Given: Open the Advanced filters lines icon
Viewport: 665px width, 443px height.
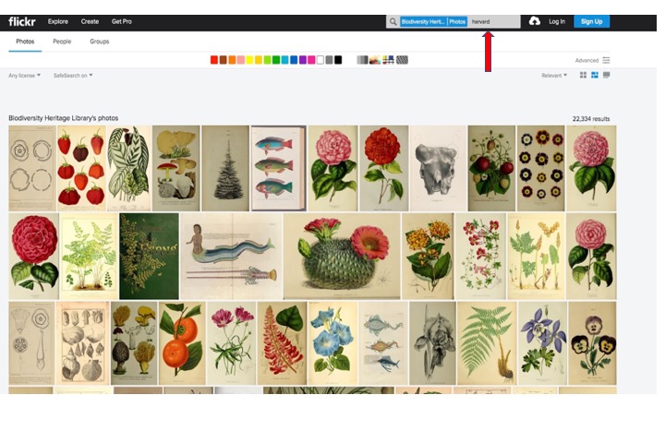Looking at the screenshot, I should click(x=607, y=60).
